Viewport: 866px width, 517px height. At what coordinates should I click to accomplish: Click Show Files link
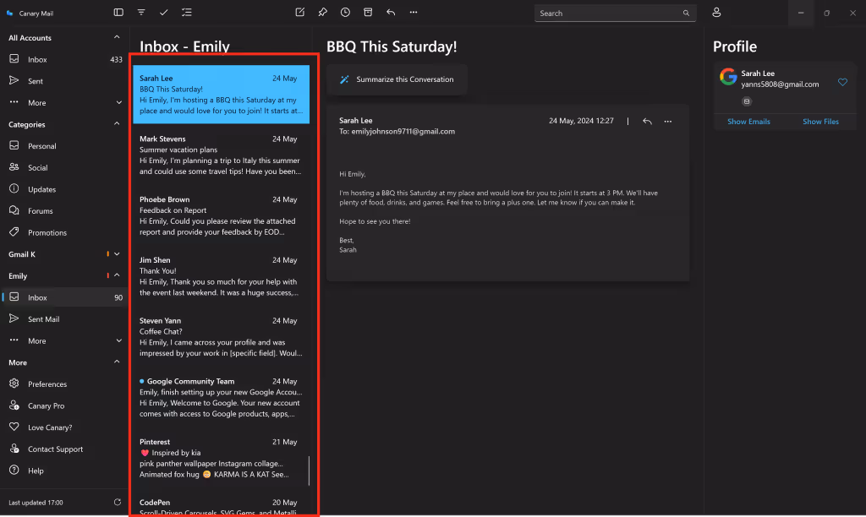click(x=820, y=122)
